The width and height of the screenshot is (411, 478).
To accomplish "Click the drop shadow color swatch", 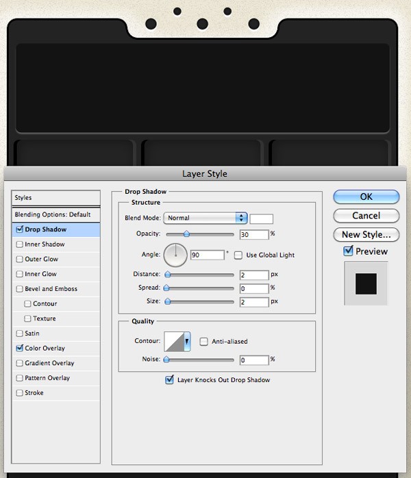I will (x=261, y=219).
